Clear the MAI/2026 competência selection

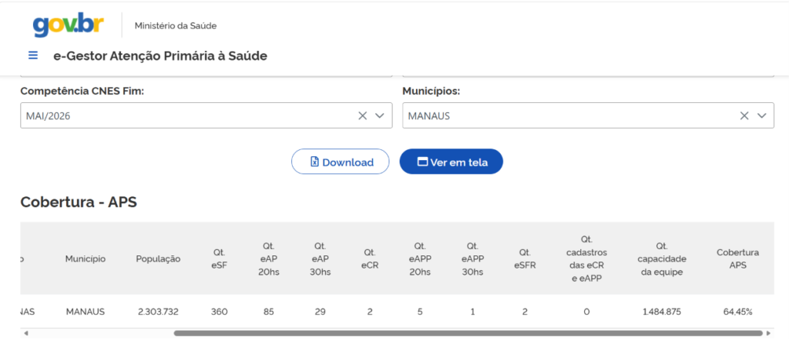coord(362,116)
